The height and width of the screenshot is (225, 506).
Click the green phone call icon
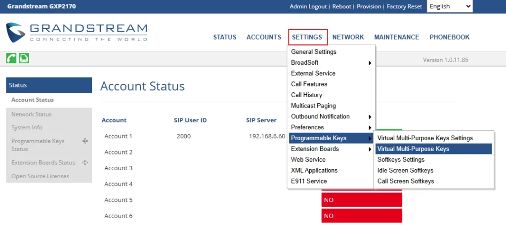click(11, 58)
